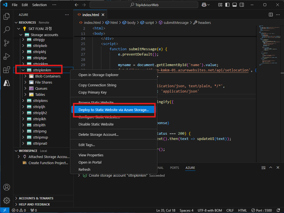Screen dimensions: 284x213
Task: Open the Accounts icon in activity bar
Action: 6,187
